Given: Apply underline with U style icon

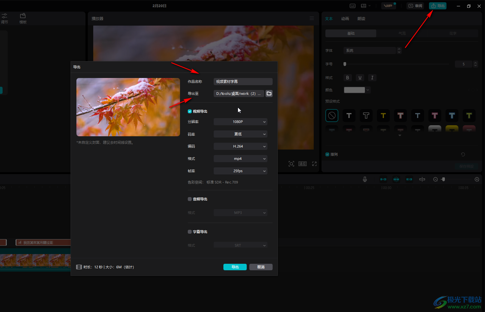Looking at the screenshot, I should (x=360, y=78).
